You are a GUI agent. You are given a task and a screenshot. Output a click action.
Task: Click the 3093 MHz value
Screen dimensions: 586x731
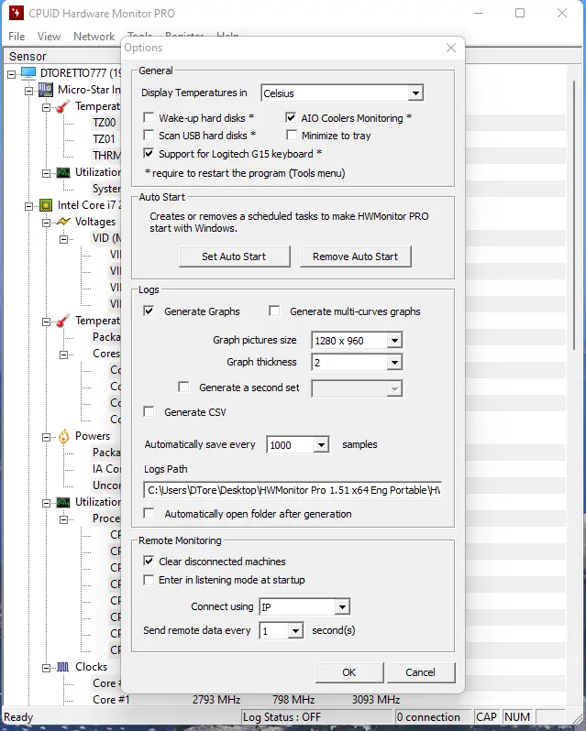pyautogui.click(x=376, y=700)
